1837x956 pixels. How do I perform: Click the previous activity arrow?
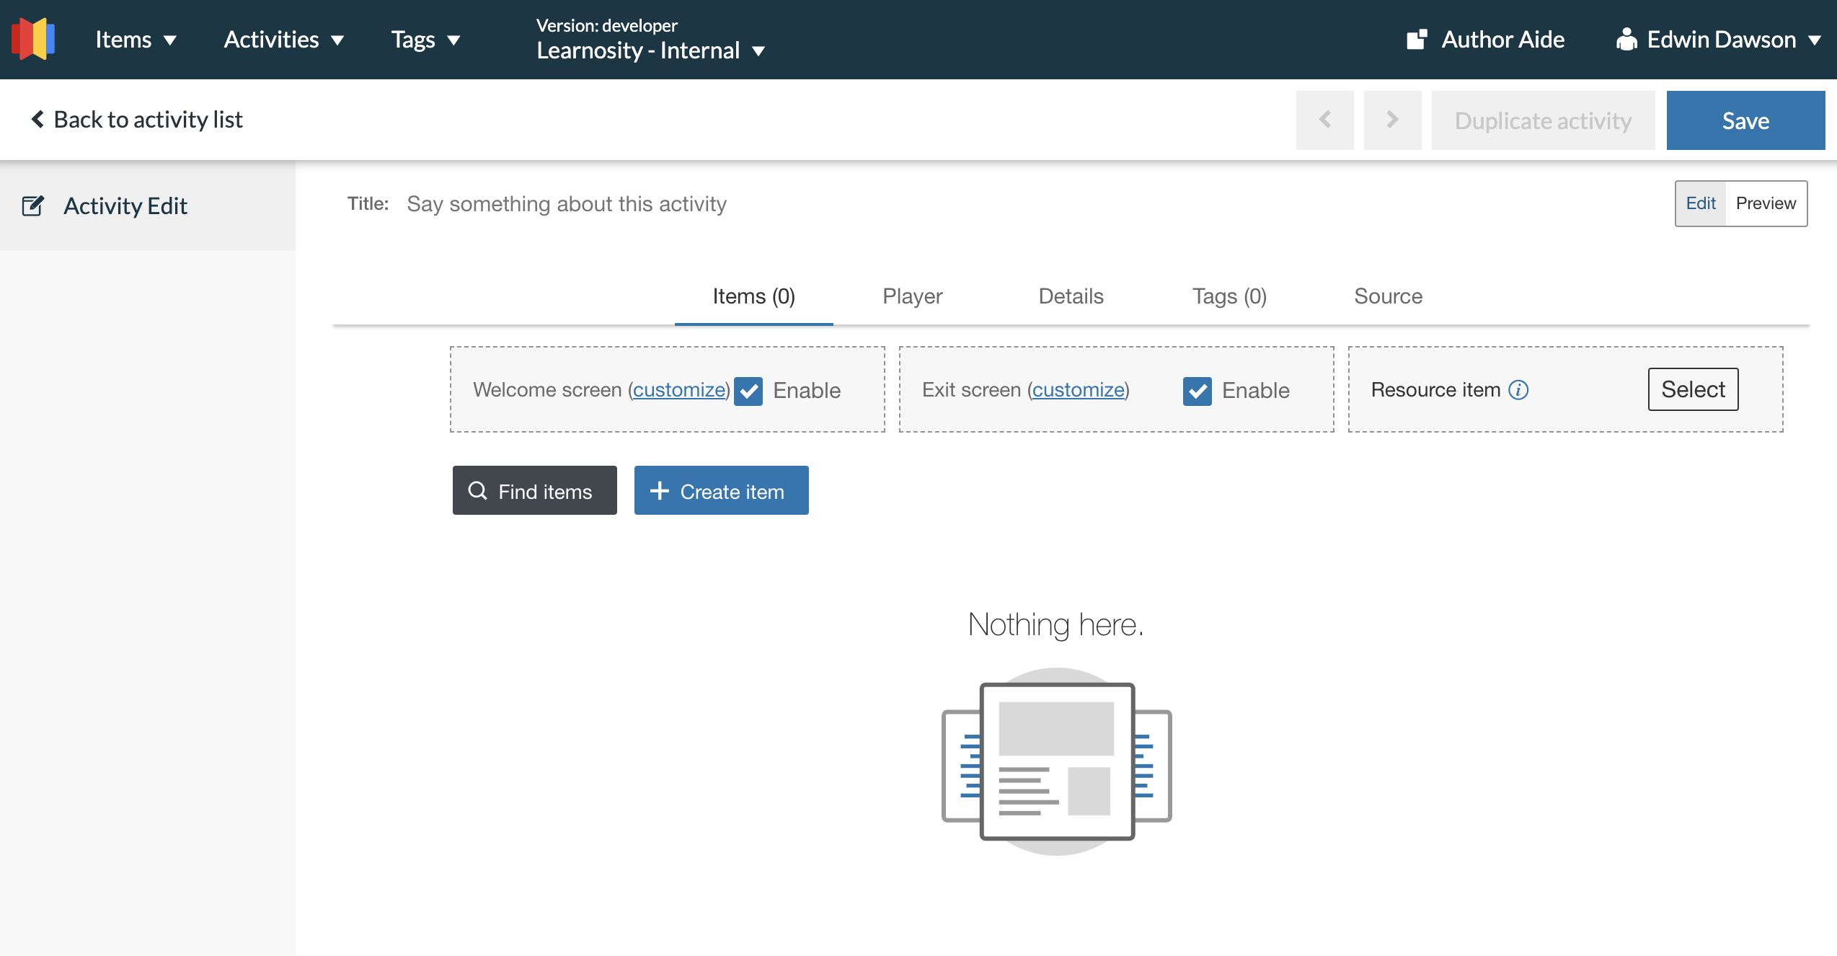(x=1324, y=120)
